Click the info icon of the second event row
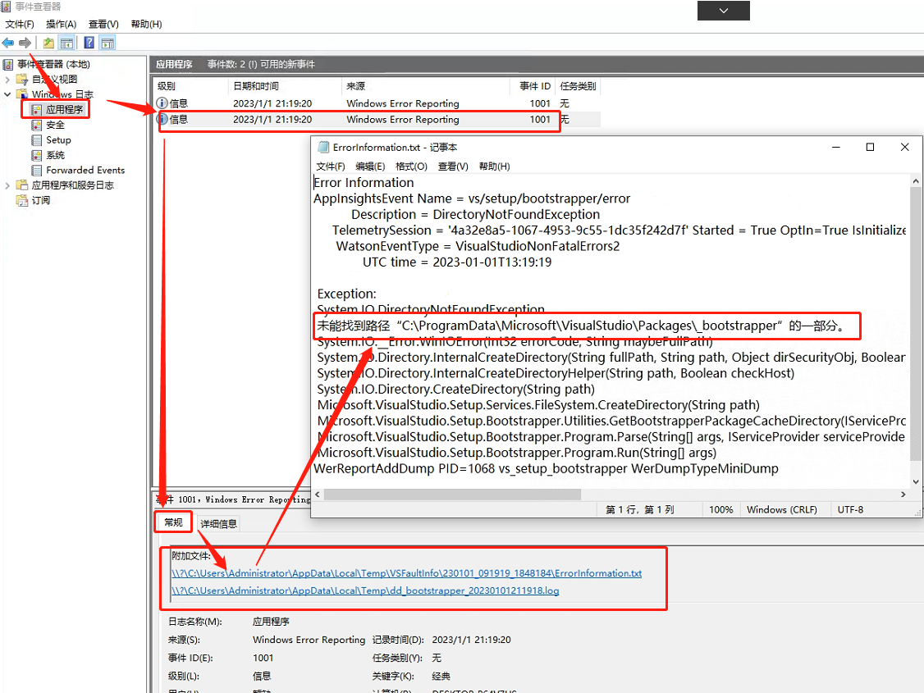 click(162, 120)
